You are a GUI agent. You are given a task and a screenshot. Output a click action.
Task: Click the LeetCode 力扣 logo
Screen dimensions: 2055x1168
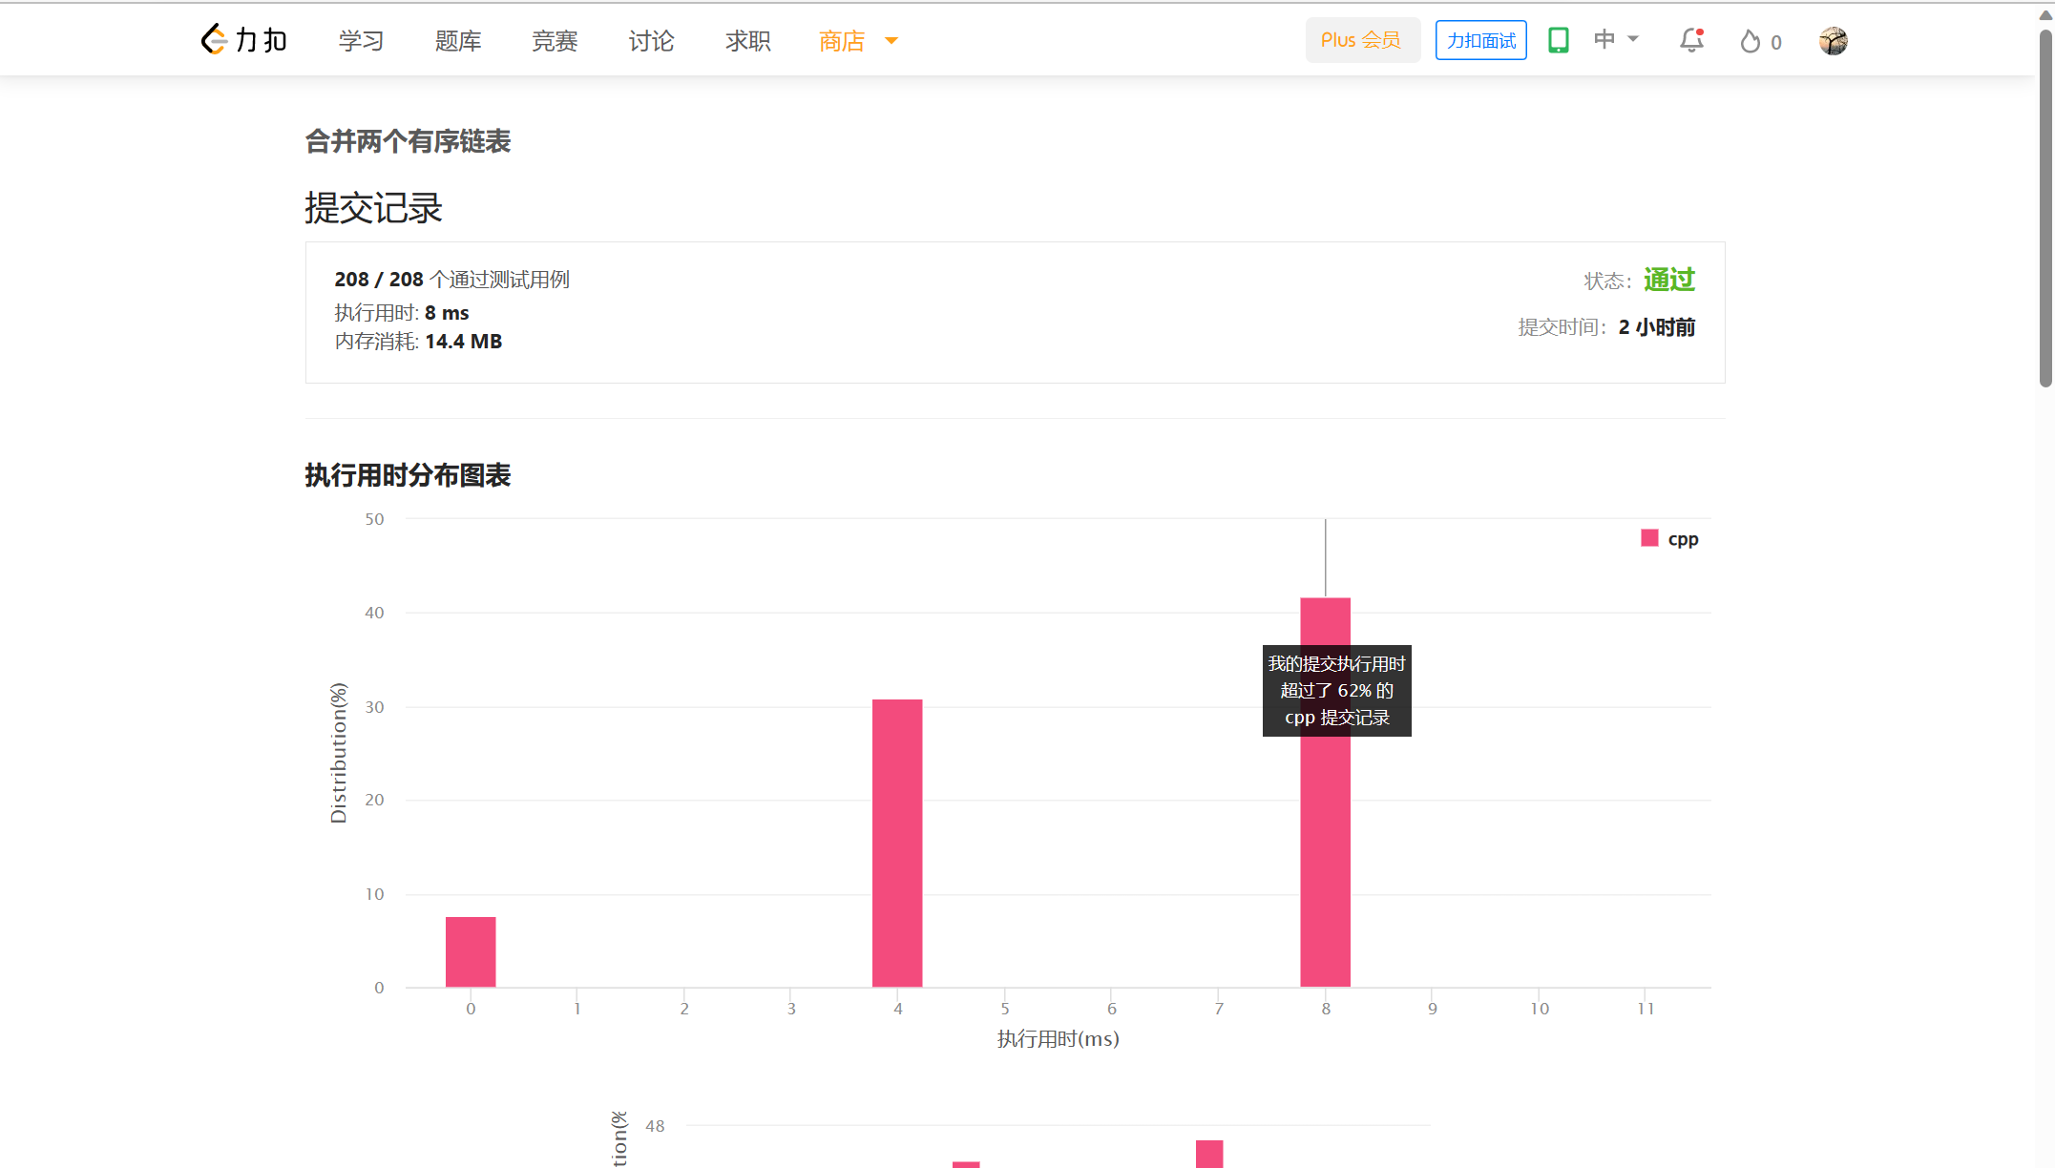(x=243, y=40)
